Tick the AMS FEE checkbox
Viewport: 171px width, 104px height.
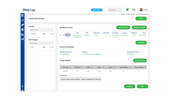tap(29, 34)
